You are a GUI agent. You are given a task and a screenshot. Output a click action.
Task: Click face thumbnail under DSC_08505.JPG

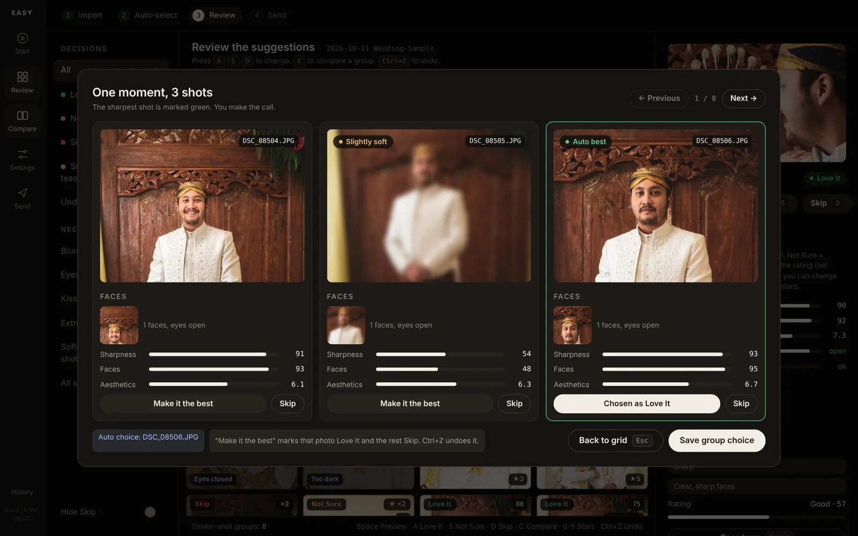coord(346,325)
